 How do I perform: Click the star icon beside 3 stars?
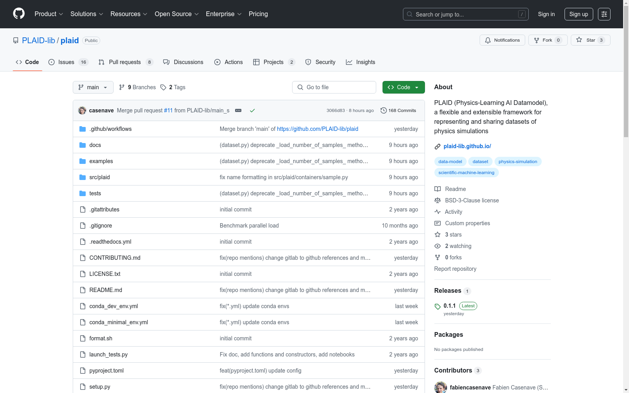click(x=438, y=235)
